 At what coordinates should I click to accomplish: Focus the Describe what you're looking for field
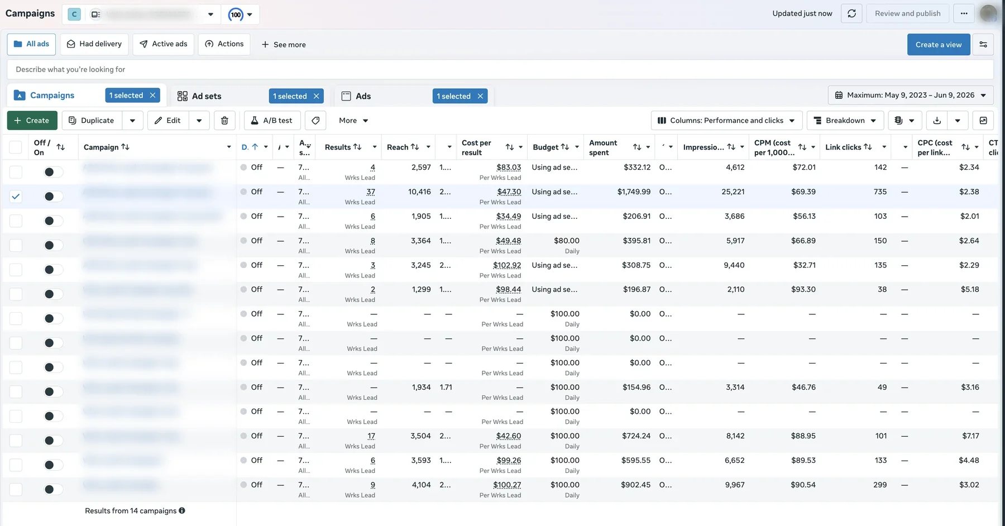click(x=500, y=69)
